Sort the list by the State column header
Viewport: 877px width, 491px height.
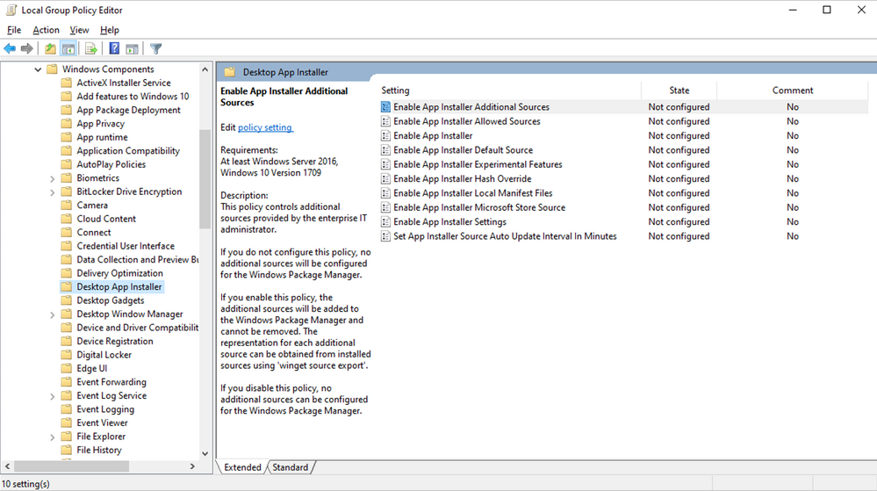point(679,90)
